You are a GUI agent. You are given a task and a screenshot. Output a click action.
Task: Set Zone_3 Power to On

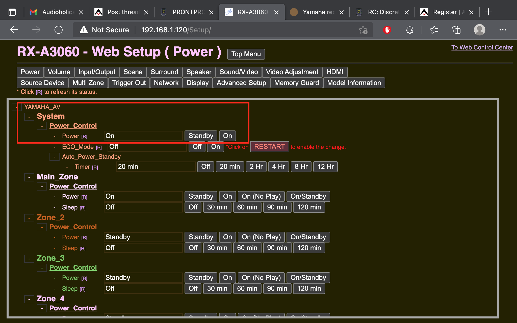(x=227, y=278)
